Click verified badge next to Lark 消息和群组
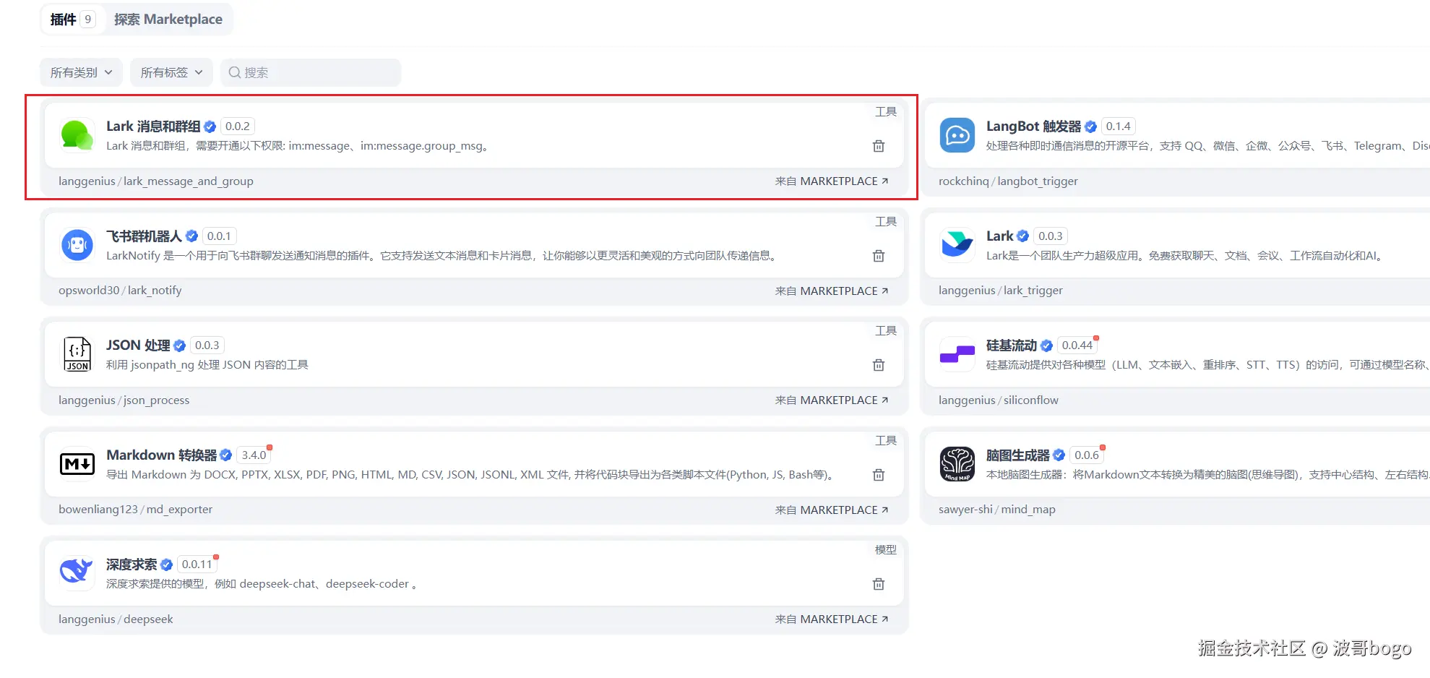This screenshot has width=1430, height=678. [x=210, y=126]
